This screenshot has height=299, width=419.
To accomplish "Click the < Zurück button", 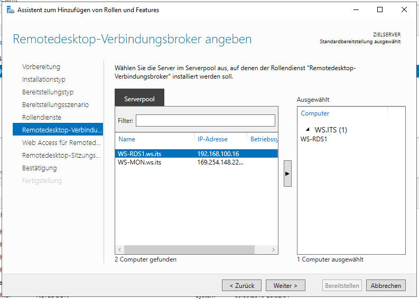I will 242,285.
